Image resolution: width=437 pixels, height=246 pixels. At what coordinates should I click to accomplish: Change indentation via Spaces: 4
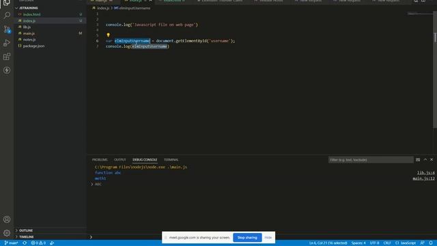point(358,243)
